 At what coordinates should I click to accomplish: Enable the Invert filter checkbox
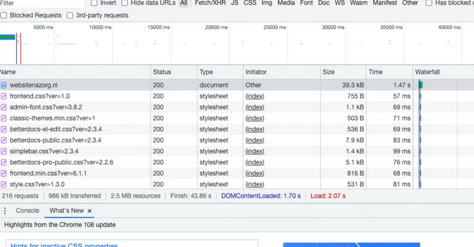94,3
